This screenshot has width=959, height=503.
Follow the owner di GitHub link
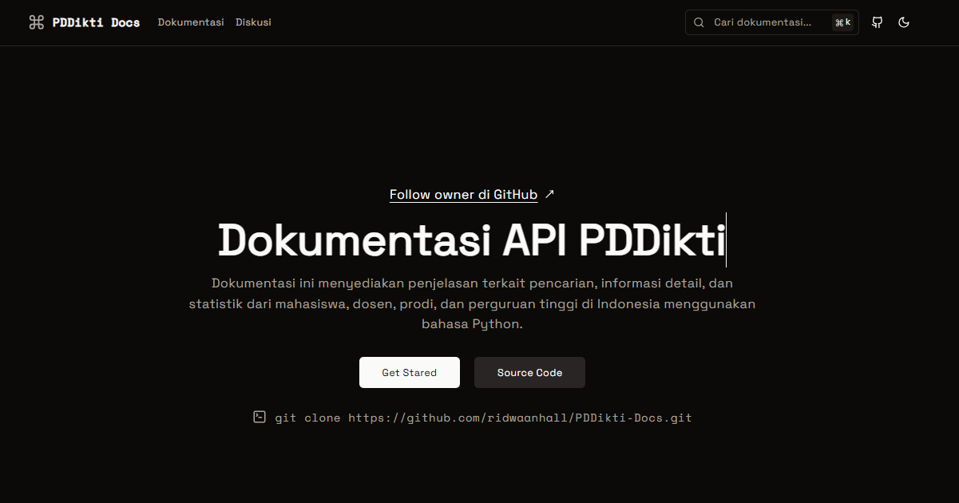[x=463, y=194]
